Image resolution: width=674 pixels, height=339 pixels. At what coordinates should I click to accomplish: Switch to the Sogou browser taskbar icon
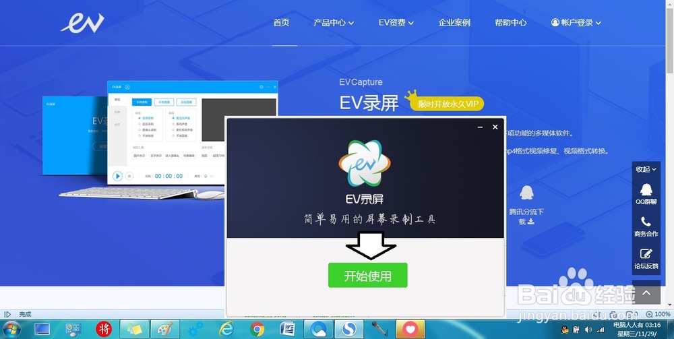pos(349,330)
